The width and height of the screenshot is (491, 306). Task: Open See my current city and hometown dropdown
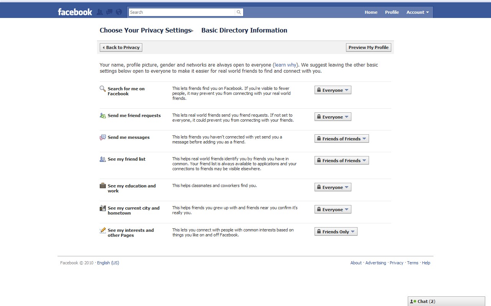(333, 210)
